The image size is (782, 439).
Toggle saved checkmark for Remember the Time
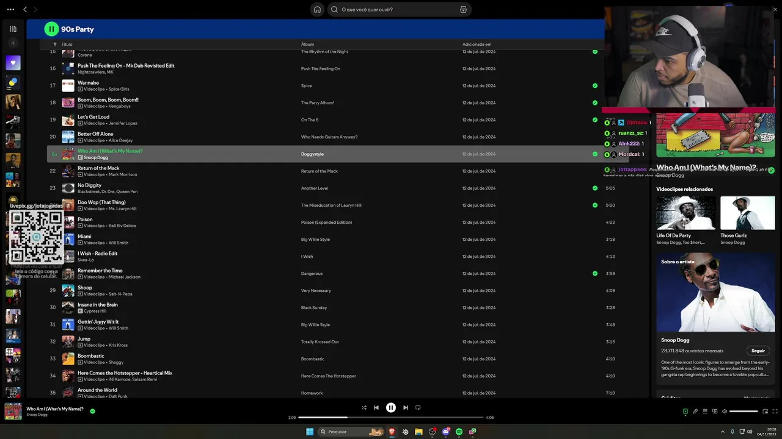(595, 274)
